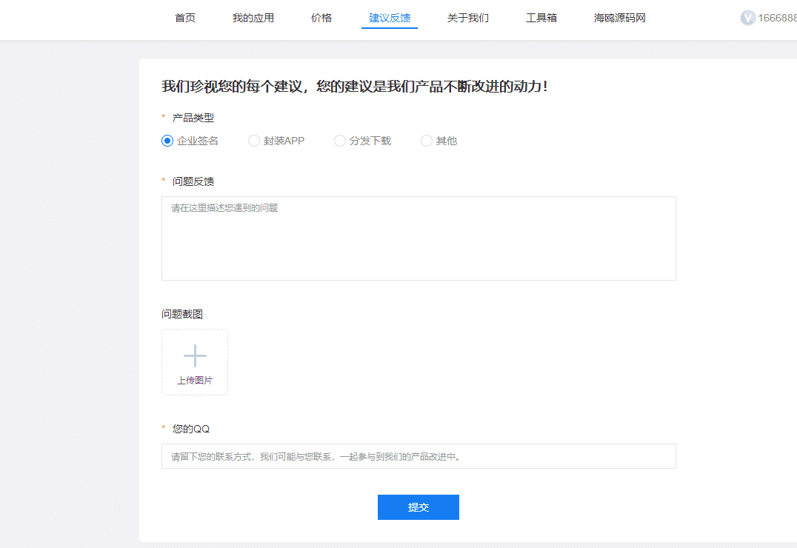Visit the 海鸥源码网 link
Image resolution: width=797 pixels, height=548 pixels.
pos(620,18)
